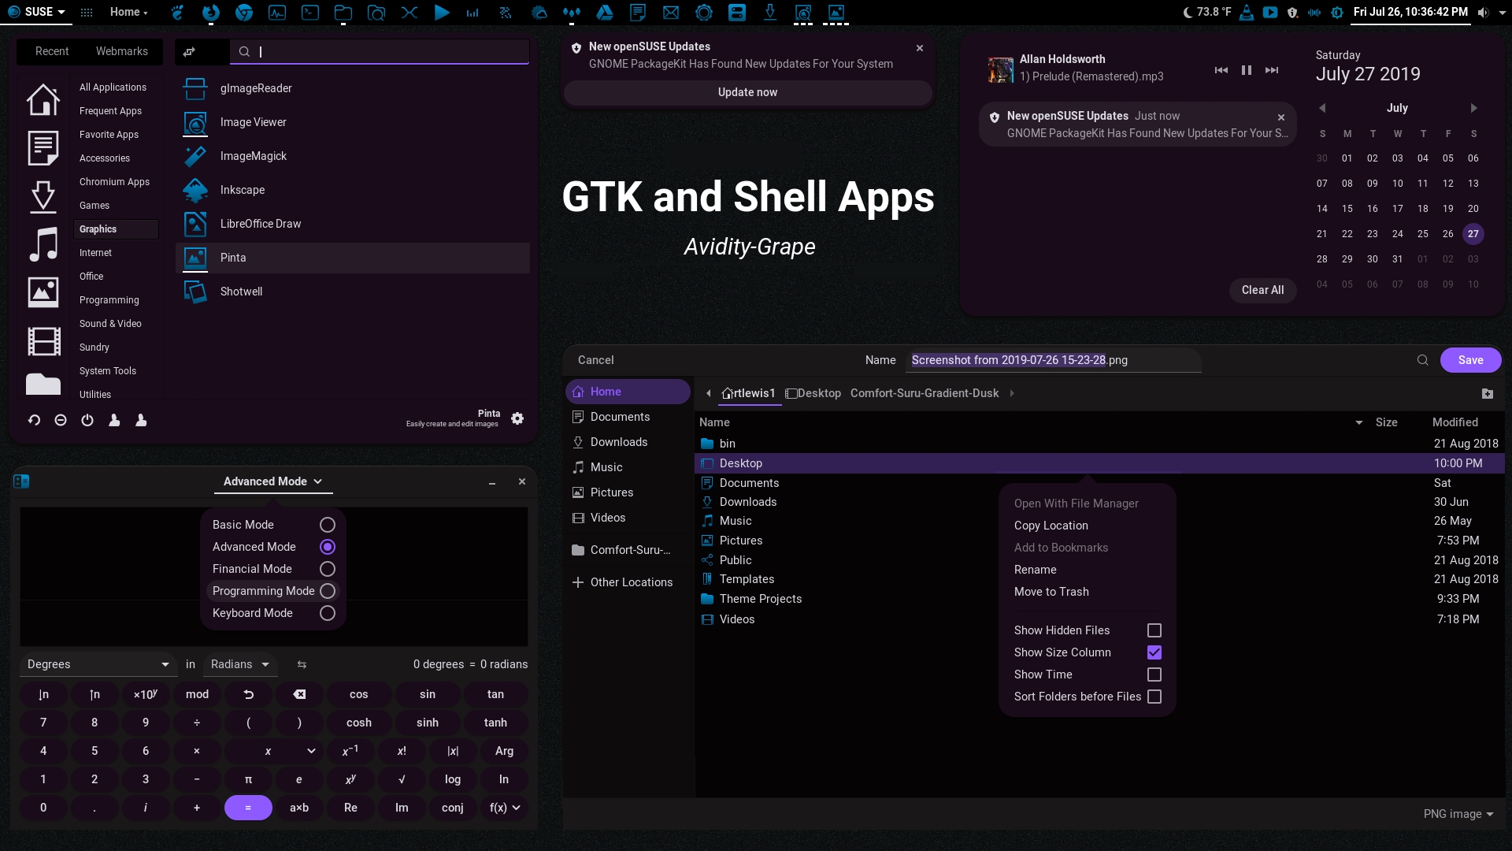Image resolution: width=1512 pixels, height=851 pixels.
Task: Click the search icon in the save dialog
Action: (x=1423, y=360)
